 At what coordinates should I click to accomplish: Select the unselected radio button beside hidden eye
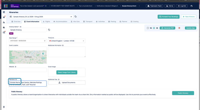[148, 28]
